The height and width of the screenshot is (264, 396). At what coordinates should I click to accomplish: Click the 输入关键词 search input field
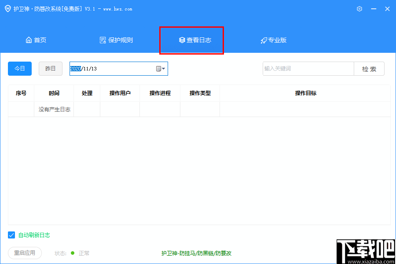point(308,69)
